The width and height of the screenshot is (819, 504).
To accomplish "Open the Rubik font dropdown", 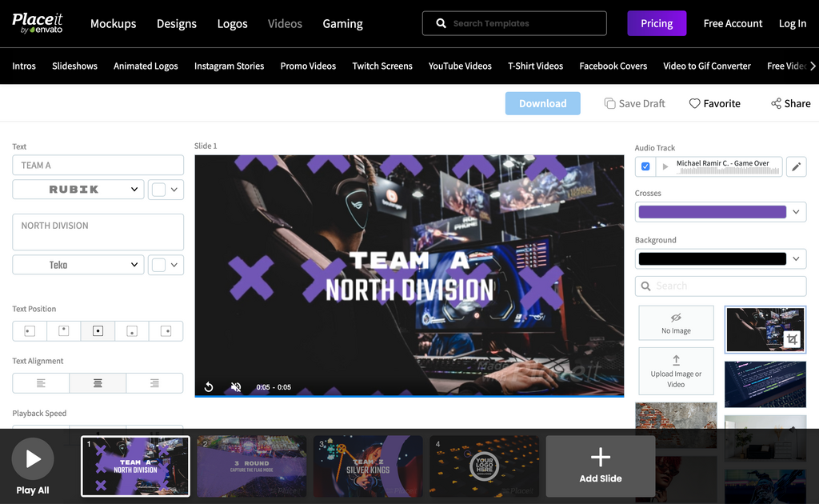I will coord(78,190).
